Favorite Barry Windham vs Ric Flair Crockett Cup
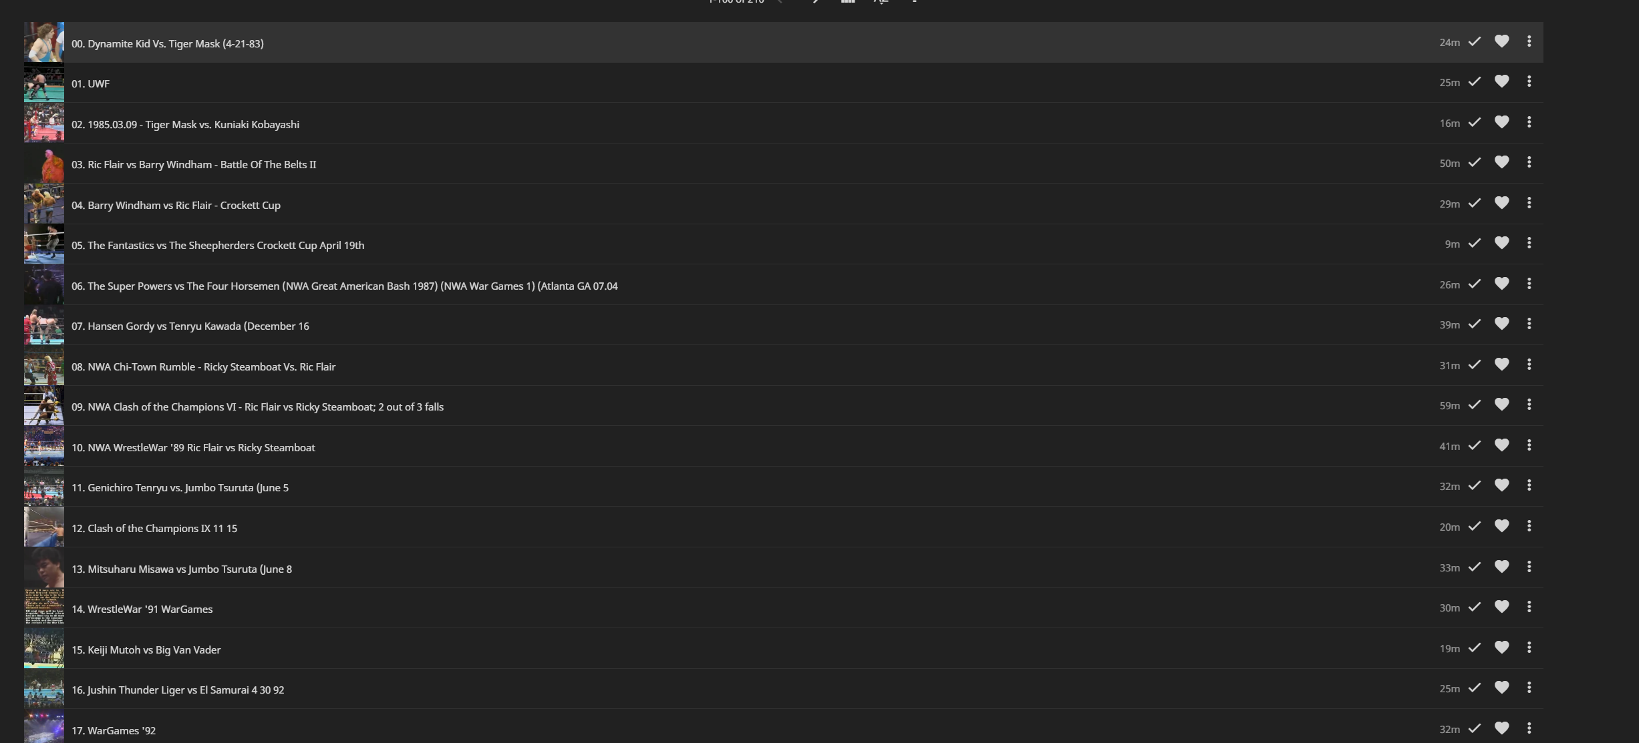The height and width of the screenshot is (743, 1639). (x=1501, y=203)
